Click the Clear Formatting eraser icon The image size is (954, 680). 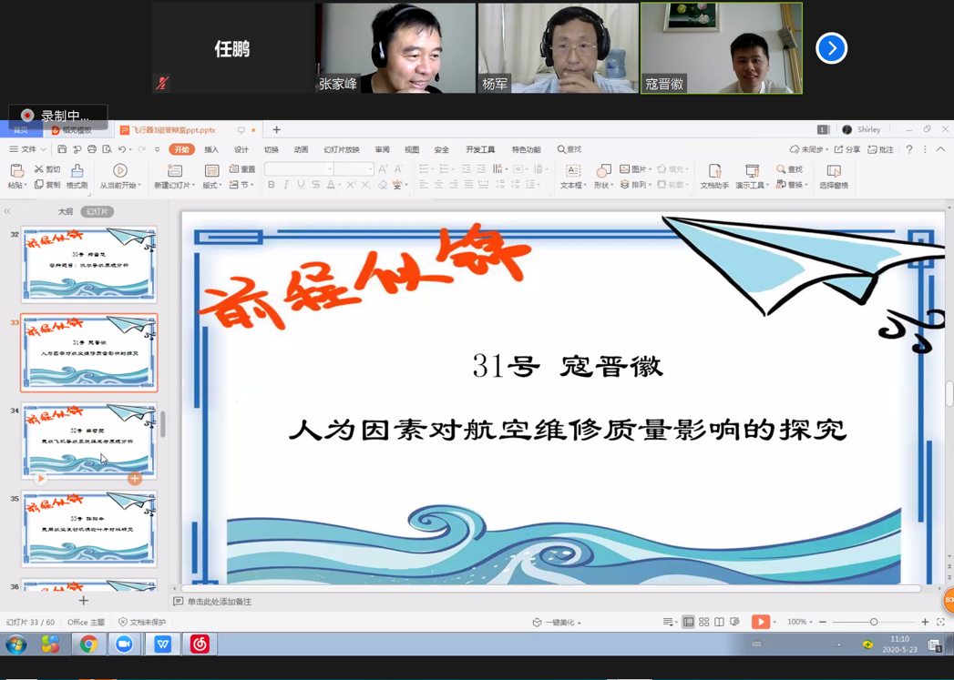[x=382, y=185]
